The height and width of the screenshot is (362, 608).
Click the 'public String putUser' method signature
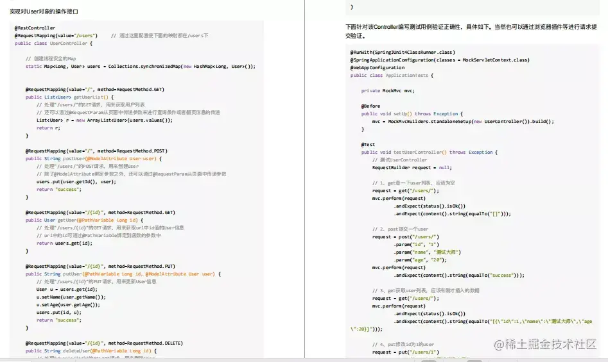123,274
